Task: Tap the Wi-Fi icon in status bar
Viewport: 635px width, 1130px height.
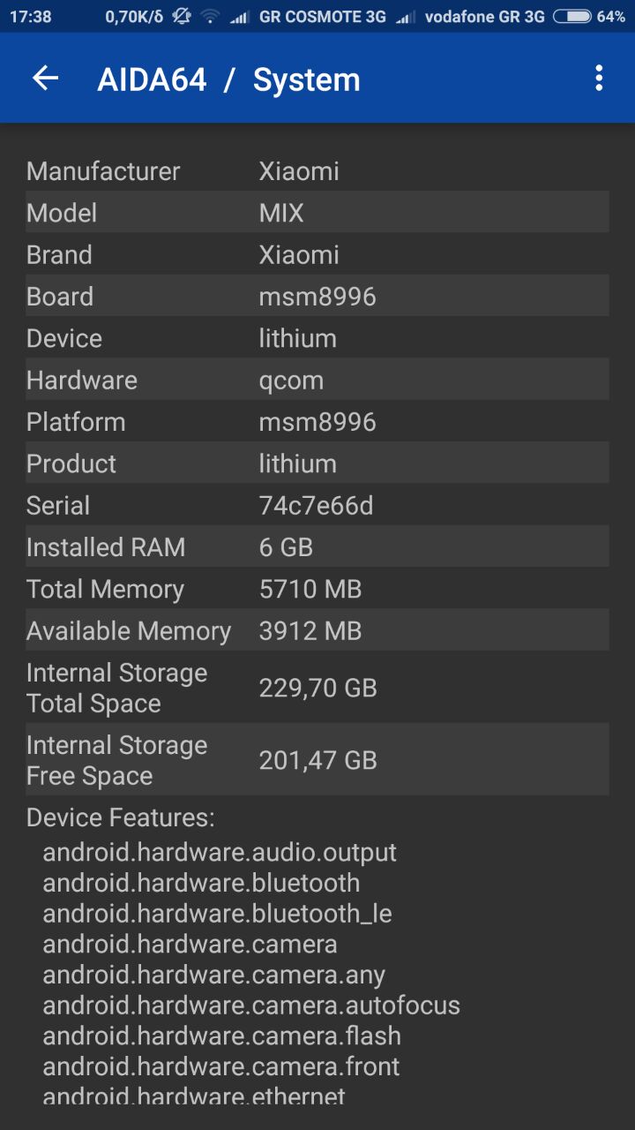Action: click(x=209, y=17)
